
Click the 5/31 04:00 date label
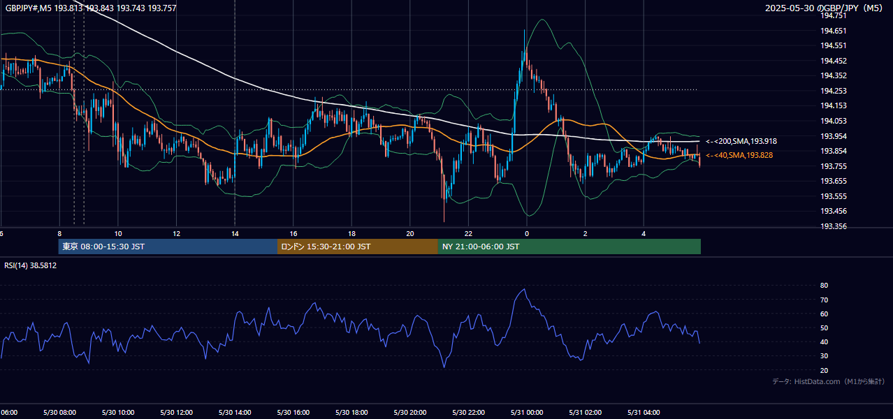coord(643,413)
